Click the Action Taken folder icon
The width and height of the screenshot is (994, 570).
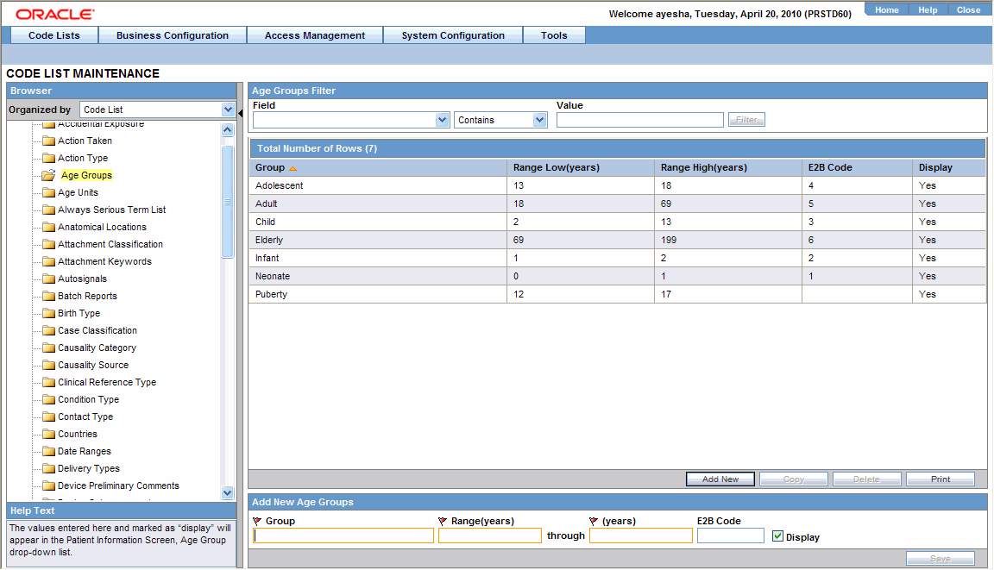coord(49,141)
